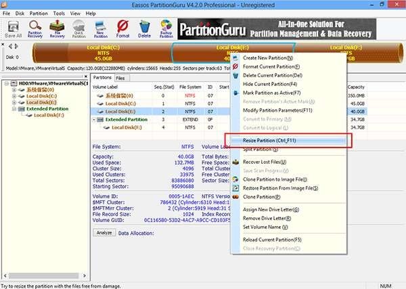Open the Partition menu
Screen dimensions: 406x289
click(39, 14)
